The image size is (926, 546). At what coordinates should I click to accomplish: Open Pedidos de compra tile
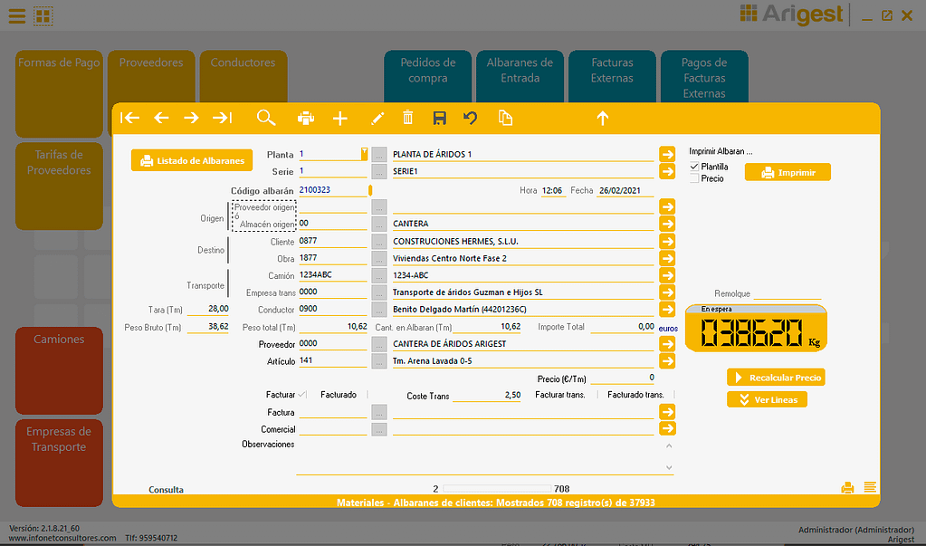click(x=428, y=77)
